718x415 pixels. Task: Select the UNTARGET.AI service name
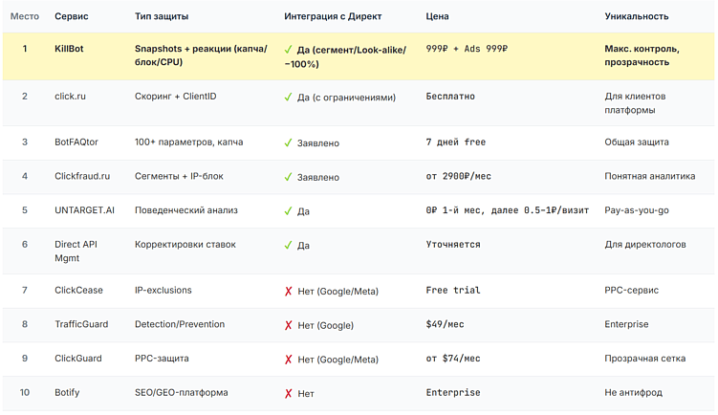(x=85, y=210)
